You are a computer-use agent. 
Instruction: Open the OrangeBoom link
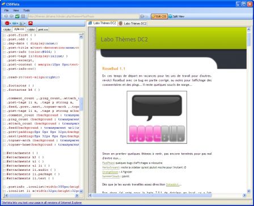[x=110, y=172]
